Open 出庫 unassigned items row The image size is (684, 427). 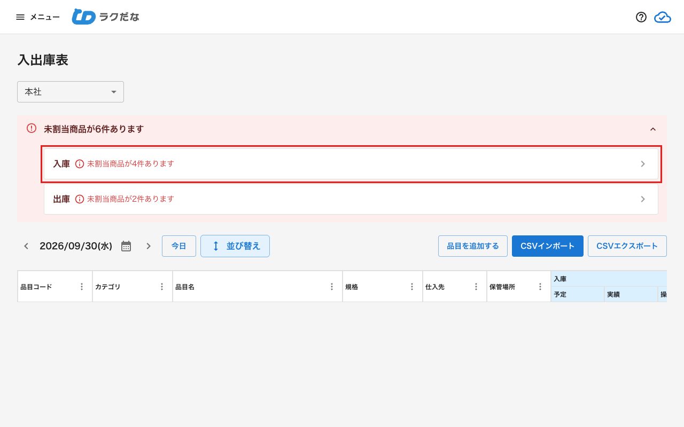tap(351, 199)
